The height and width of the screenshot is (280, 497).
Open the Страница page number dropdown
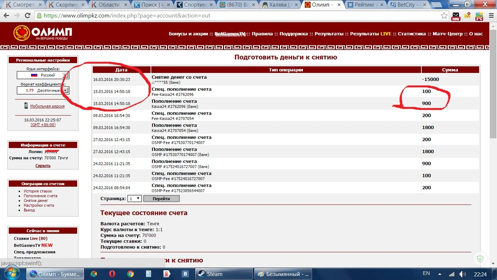(134, 199)
